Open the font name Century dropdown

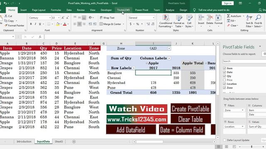click(50, 18)
